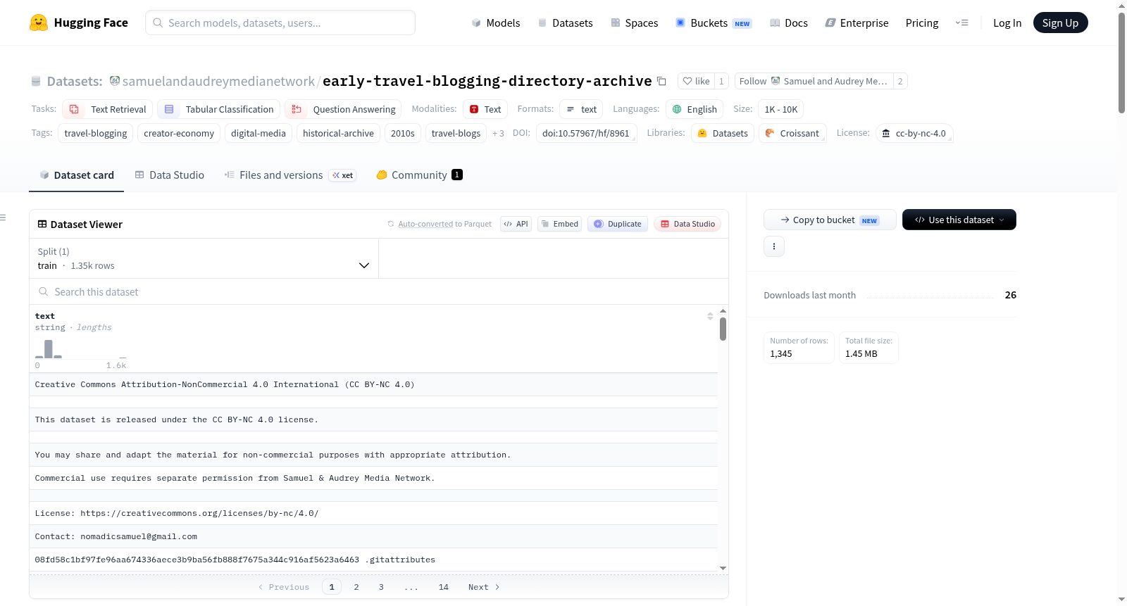Go to the Community tab
This screenshot has height=606, width=1127.
(x=419, y=175)
